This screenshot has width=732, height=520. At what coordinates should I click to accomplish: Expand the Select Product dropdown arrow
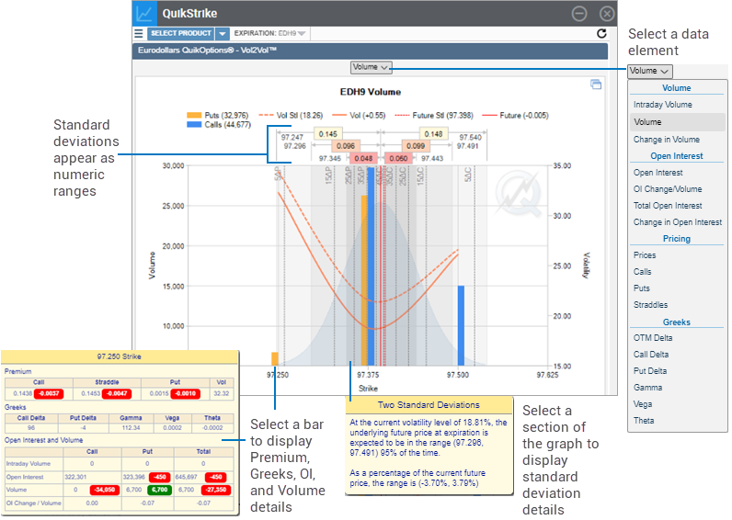pyautogui.click(x=223, y=34)
